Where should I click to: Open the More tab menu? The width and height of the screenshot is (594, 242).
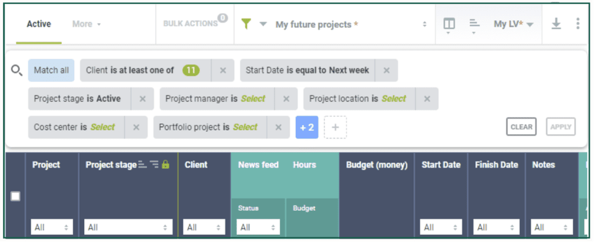tap(87, 24)
